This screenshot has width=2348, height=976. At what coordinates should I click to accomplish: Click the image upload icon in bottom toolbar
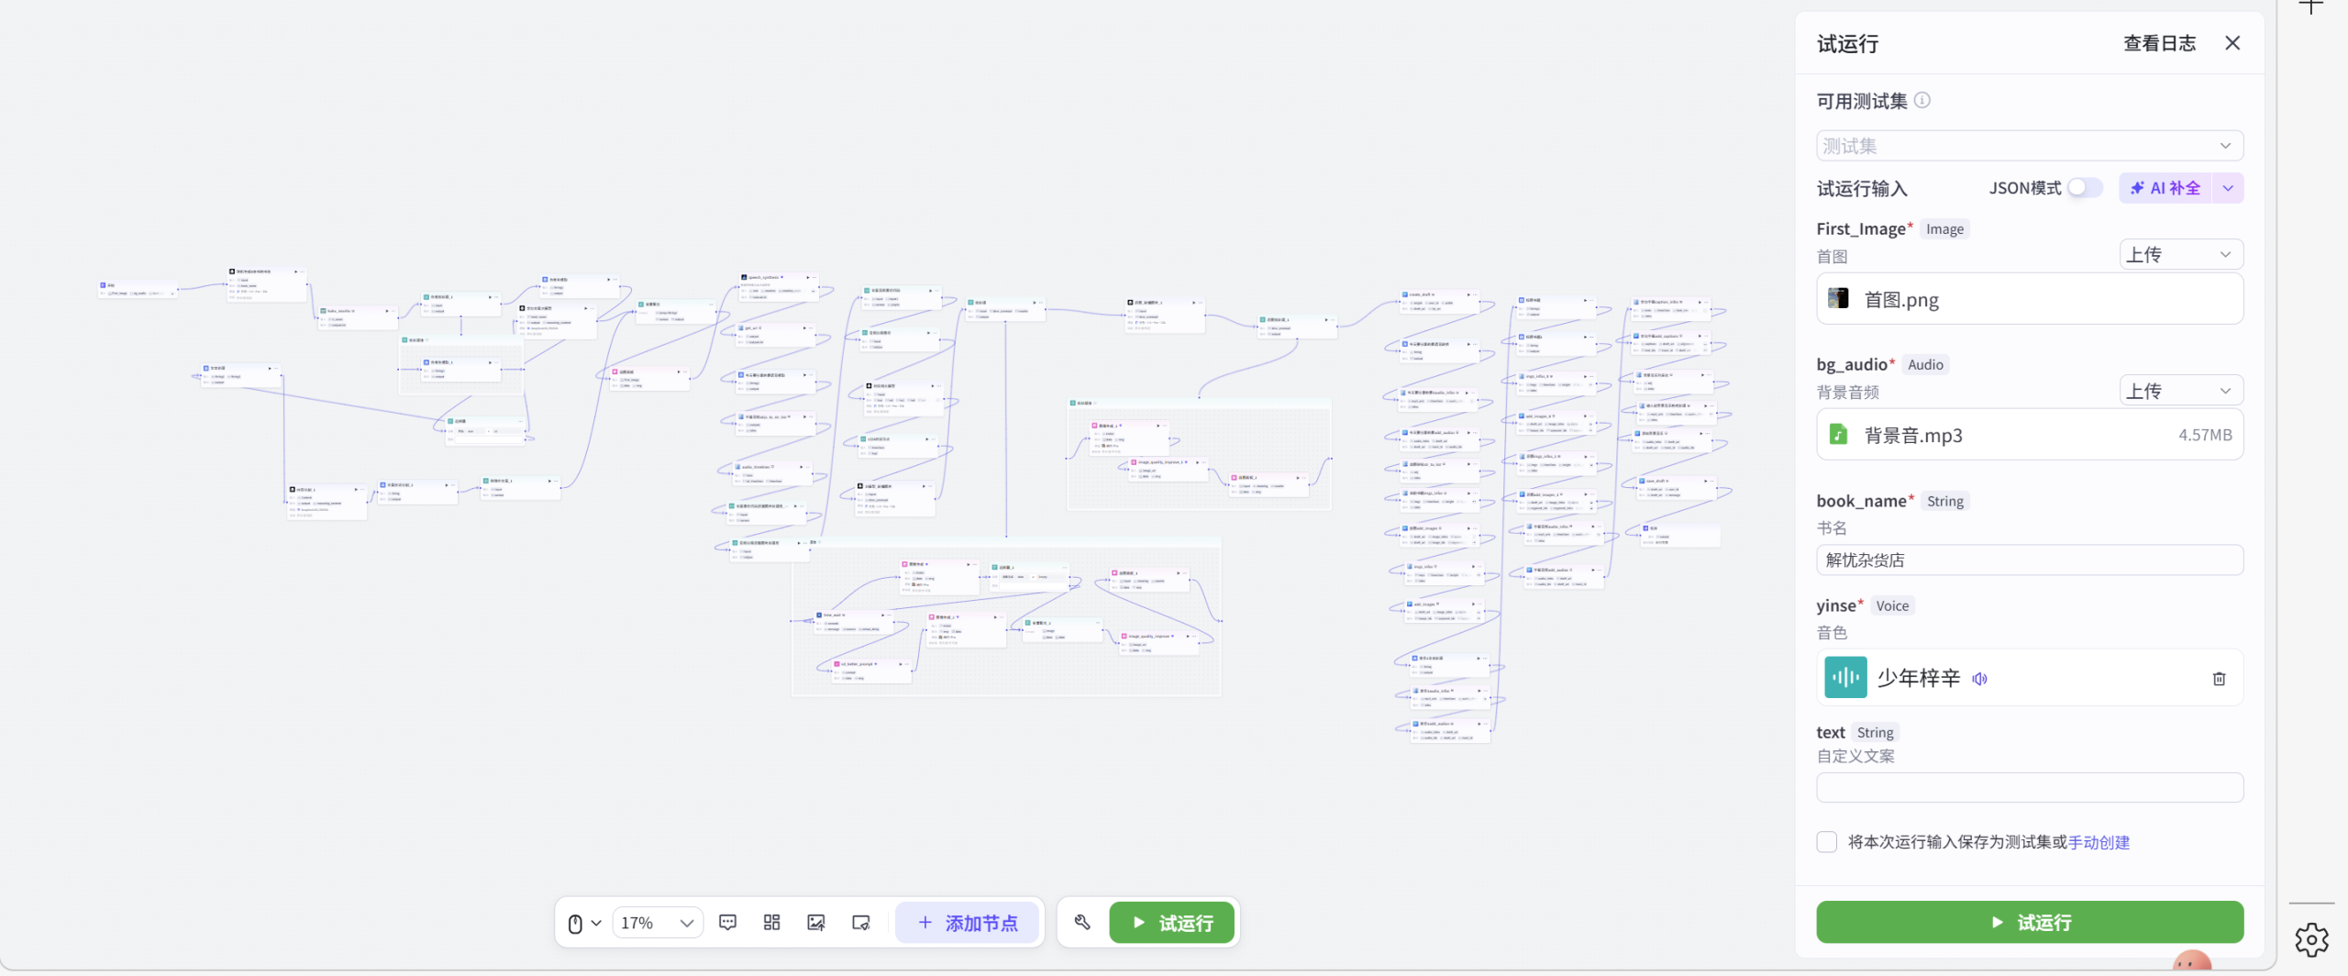point(815,922)
